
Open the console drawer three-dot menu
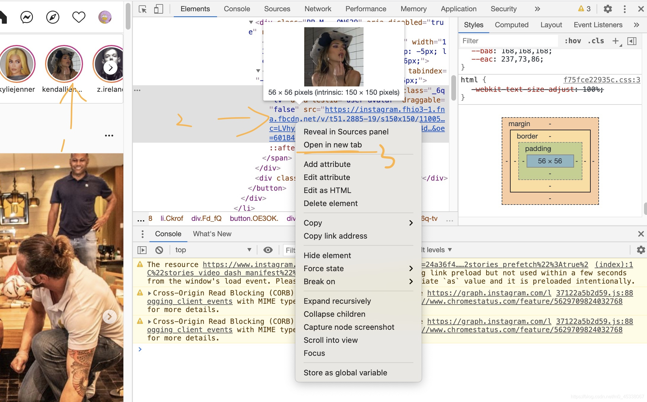[x=143, y=234]
